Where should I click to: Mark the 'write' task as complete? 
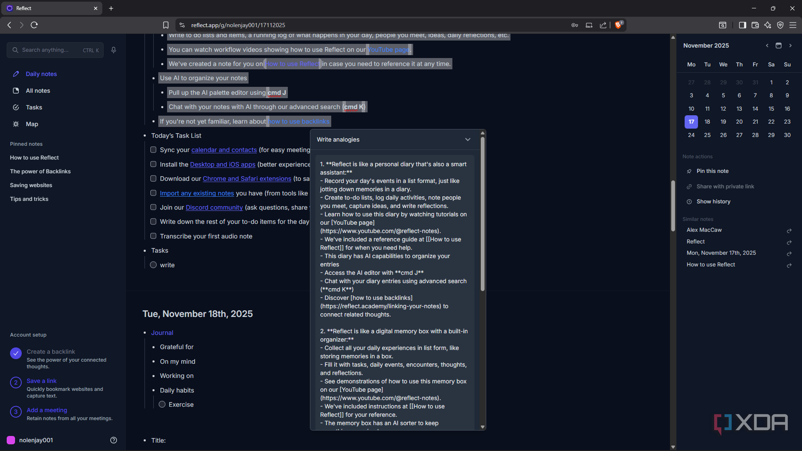(153, 265)
